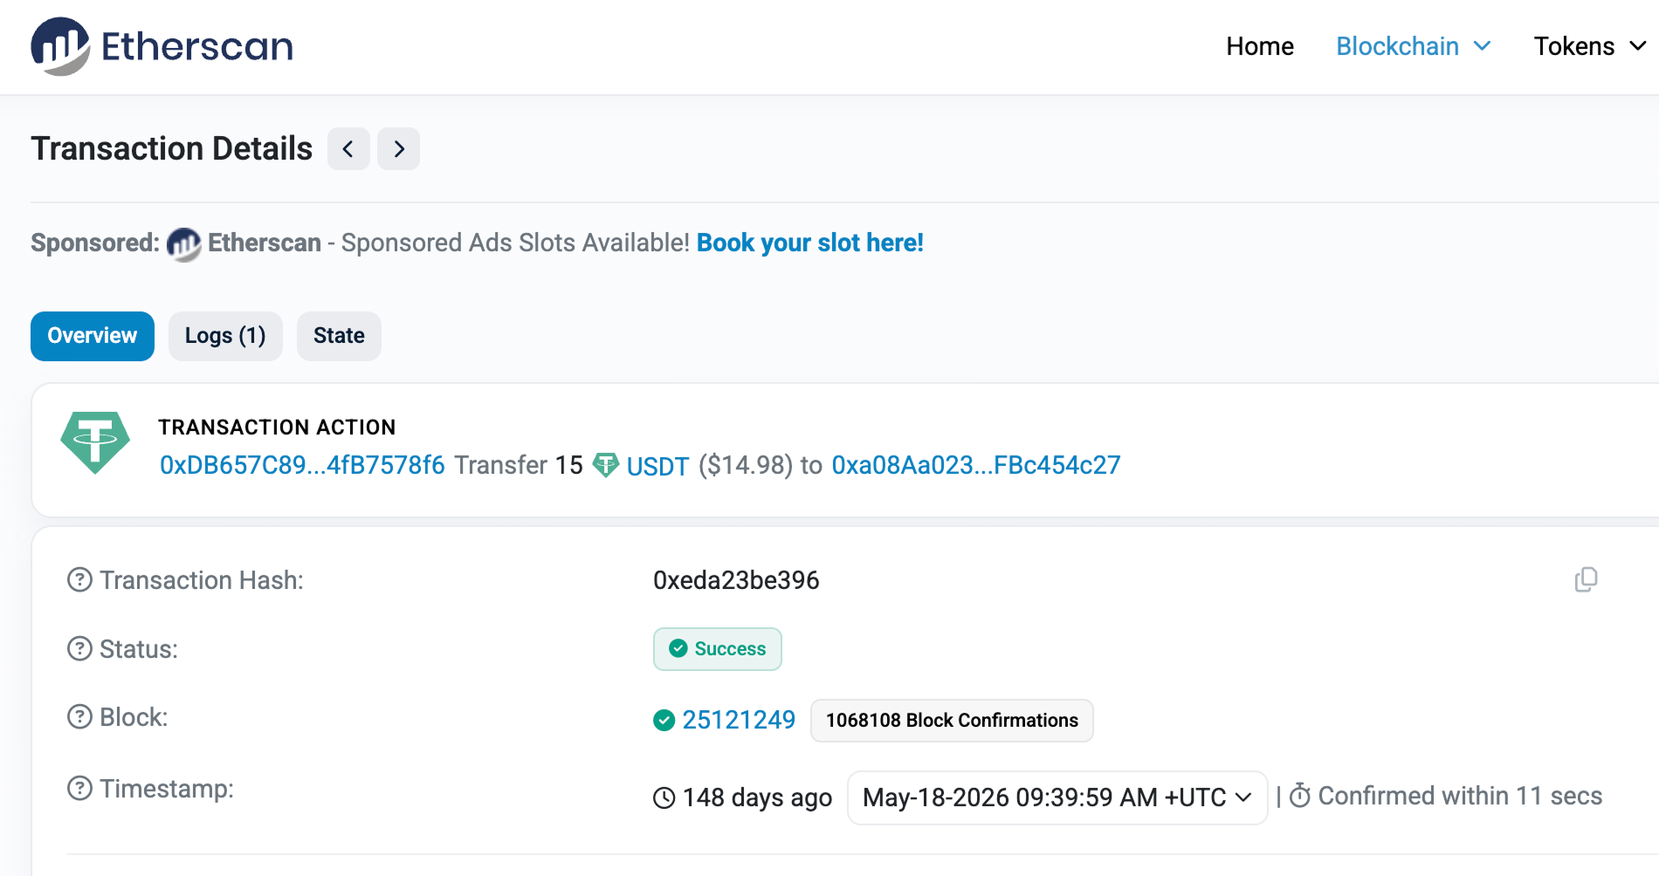The image size is (1659, 876).
Task: Follow the Book your slot here link
Action: tap(810, 243)
